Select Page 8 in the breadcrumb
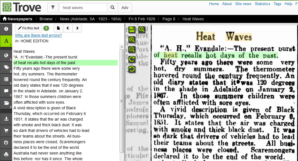298x161 pixels. pos(169,19)
